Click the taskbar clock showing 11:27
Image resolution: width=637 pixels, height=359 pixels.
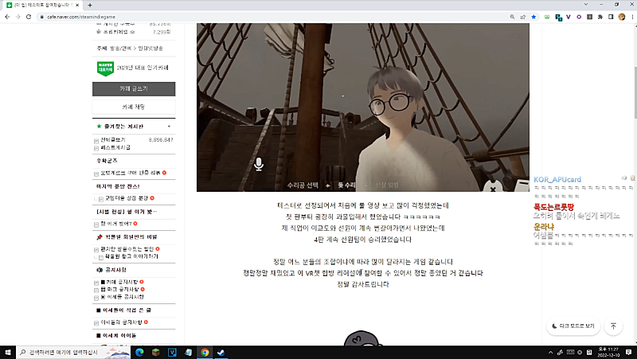(608, 352)
